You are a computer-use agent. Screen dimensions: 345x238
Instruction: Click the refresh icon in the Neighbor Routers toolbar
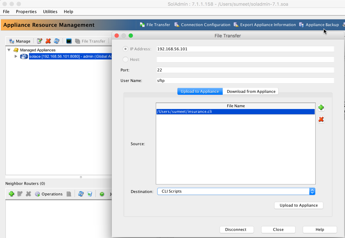click(81, 194)
